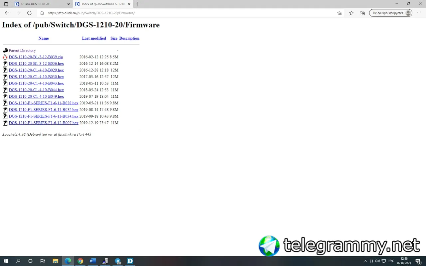Open DGS-1210-20-C1-4-10-B049.hex link
Viewport: 426px width, 266px height.
[36, 96]
